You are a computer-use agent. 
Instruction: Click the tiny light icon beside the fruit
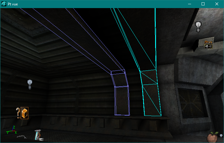pyautogui.click(x=221, y=136)
